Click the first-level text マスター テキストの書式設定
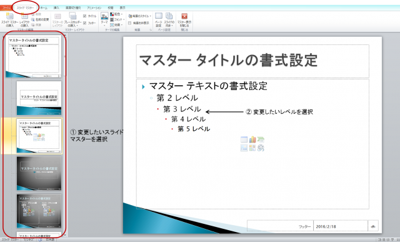Screen dimensions: 400x242 pos(208,86)
